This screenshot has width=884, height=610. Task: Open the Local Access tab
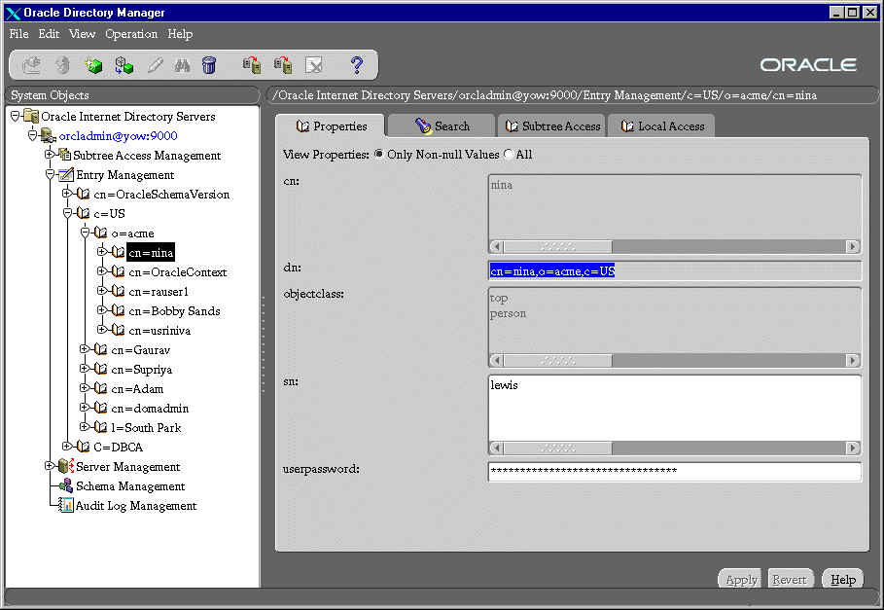click(x=661, y=126)
